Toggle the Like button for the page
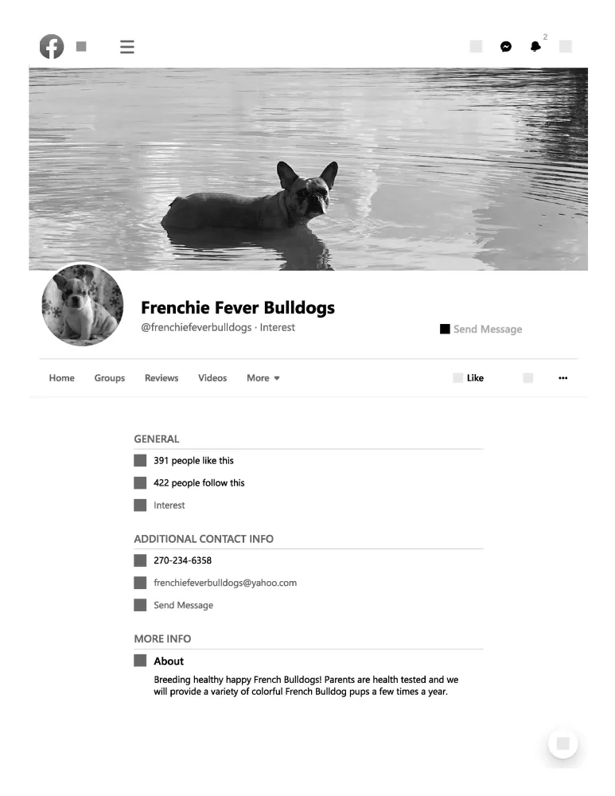Viewport: 615px width, 796px height. 469,377
